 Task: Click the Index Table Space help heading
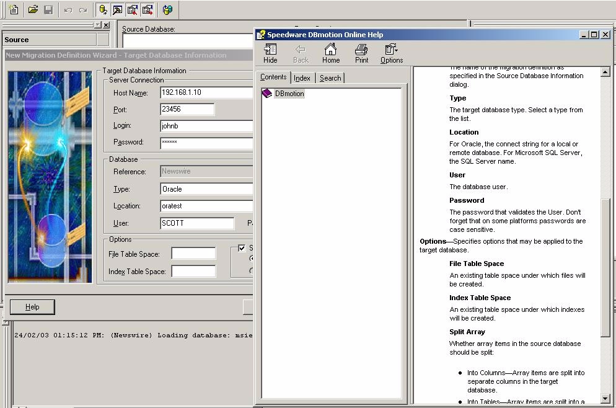(480, 298)
